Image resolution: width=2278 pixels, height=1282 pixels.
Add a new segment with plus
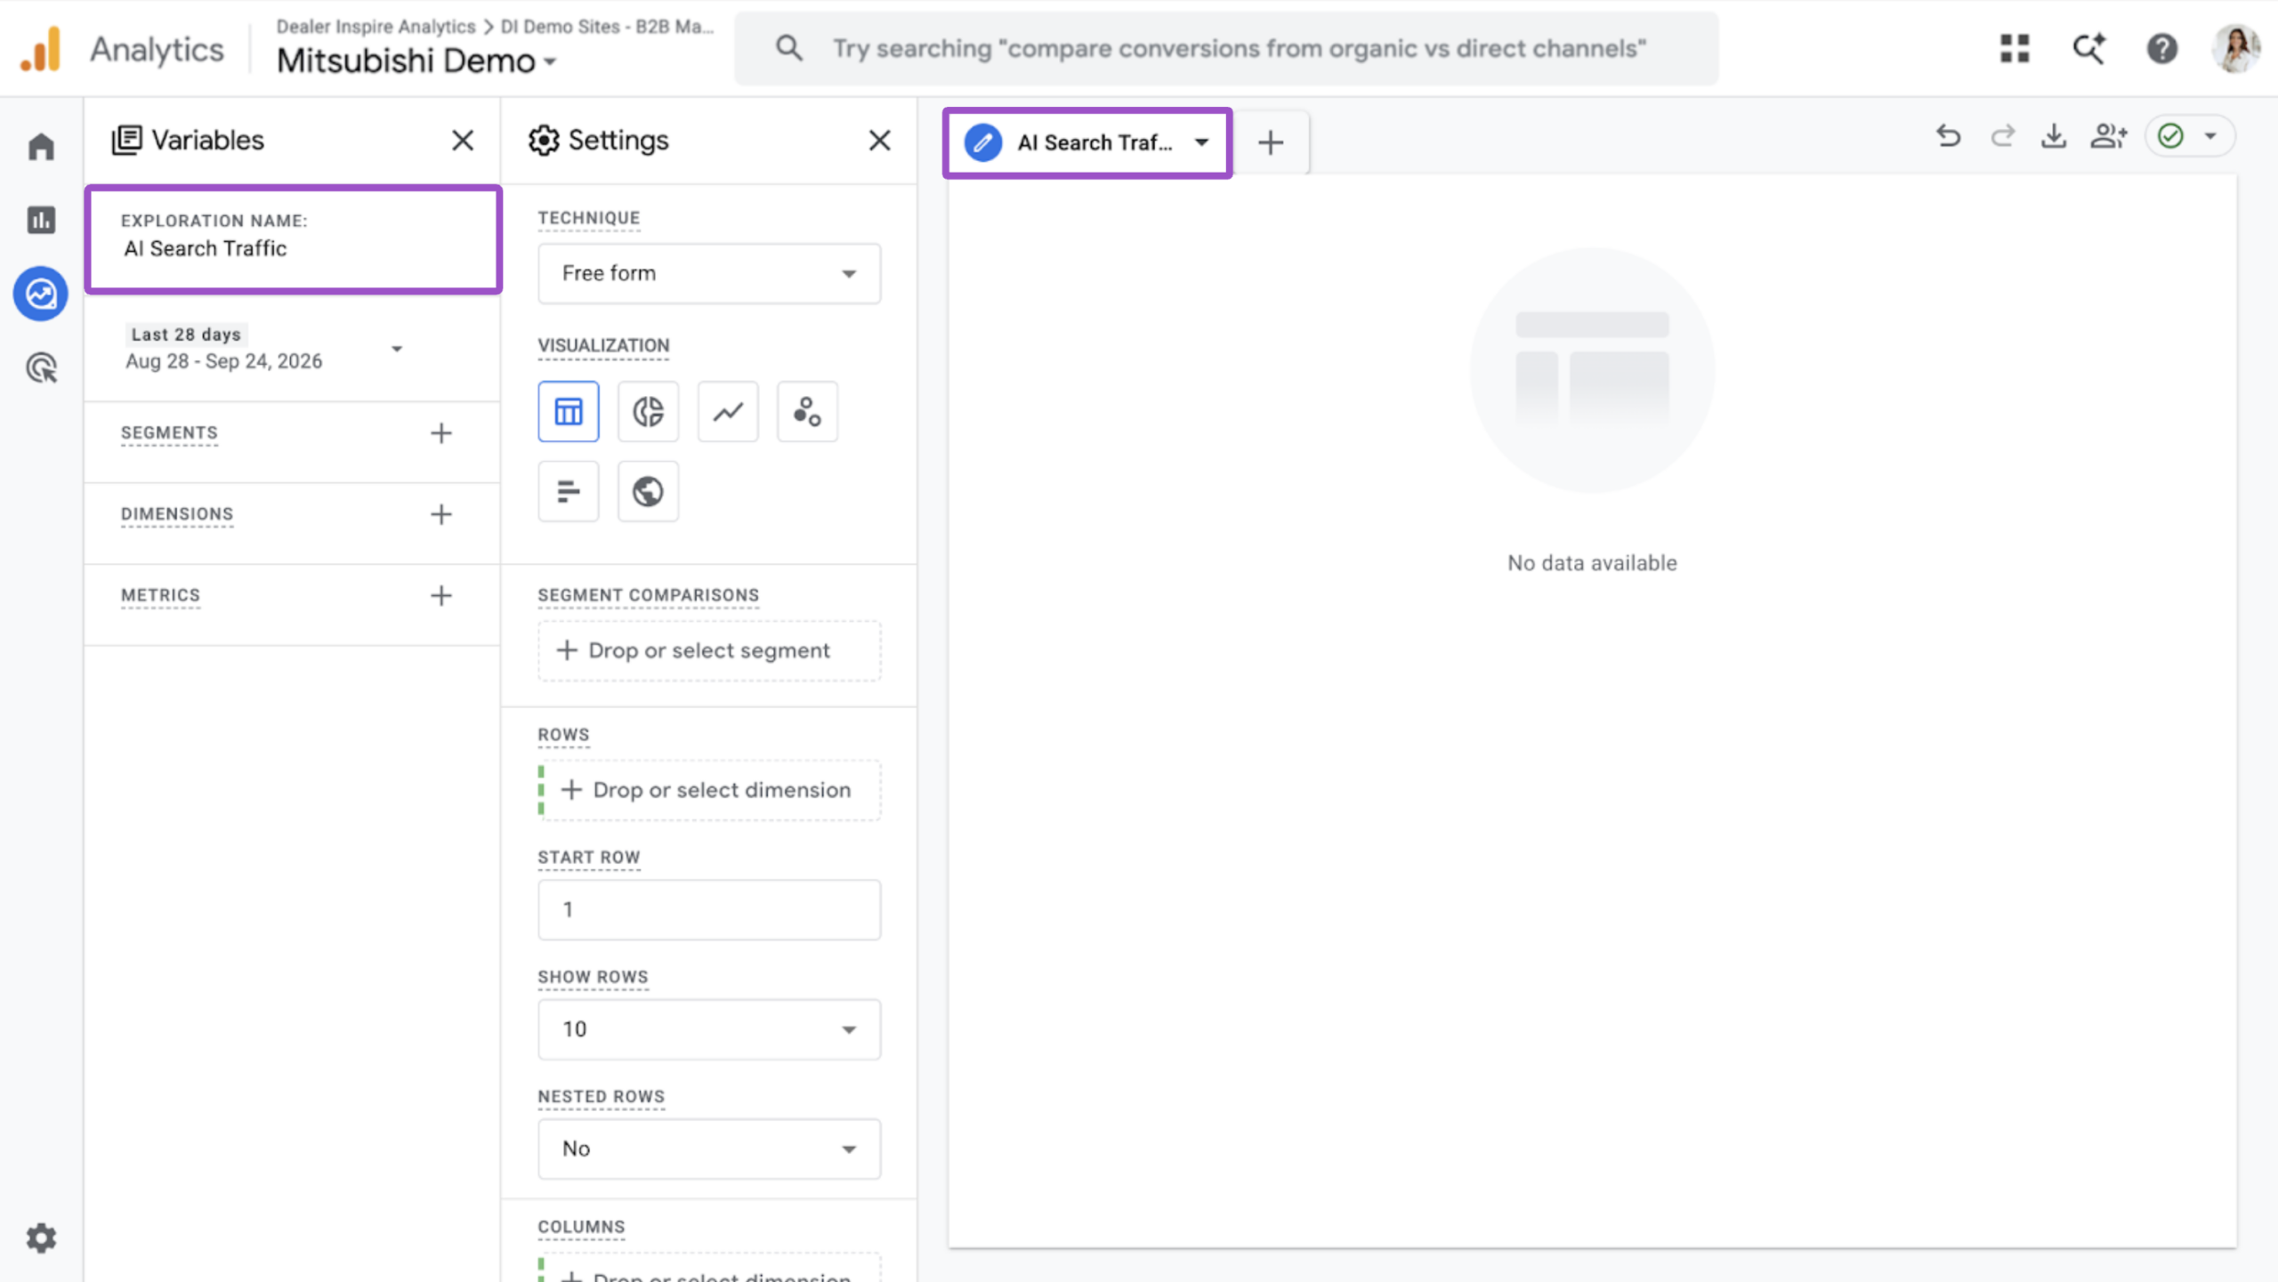tap(441, 433)
